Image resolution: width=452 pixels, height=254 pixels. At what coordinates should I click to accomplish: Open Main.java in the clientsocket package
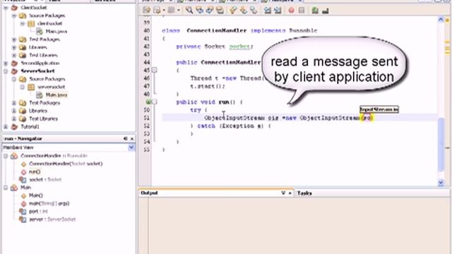56,31
